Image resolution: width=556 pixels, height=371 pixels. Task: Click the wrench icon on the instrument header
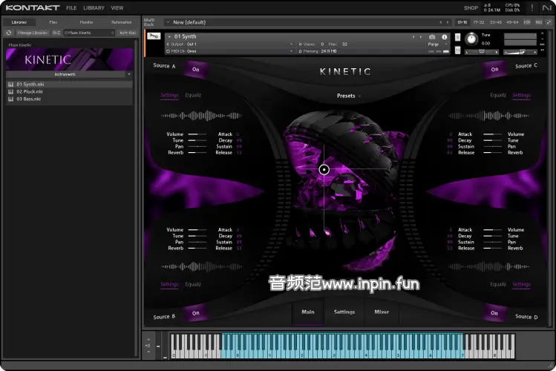pos(153,36)
